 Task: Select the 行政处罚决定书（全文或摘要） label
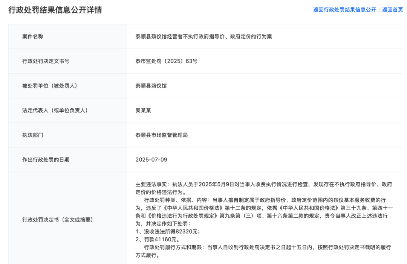tap(57, 220)
